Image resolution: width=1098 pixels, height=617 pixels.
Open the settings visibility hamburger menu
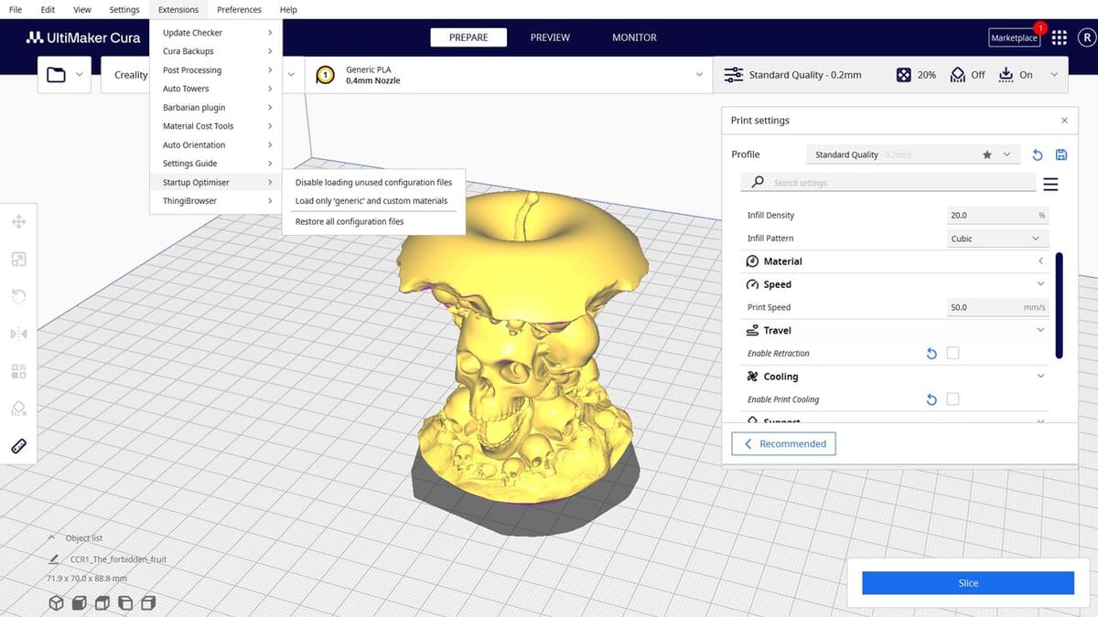pos(1050,184)
